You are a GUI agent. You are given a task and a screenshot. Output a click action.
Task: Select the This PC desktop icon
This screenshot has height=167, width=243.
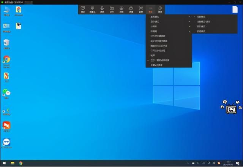(x=7, y=11)
